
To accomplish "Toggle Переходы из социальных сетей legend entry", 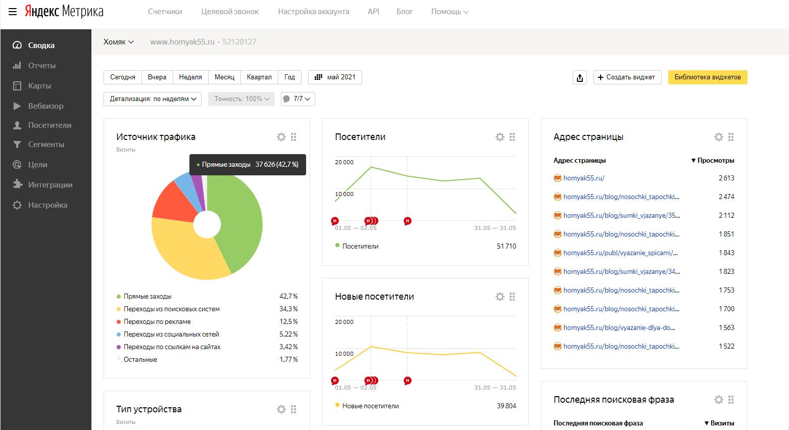I will [171, 335].
